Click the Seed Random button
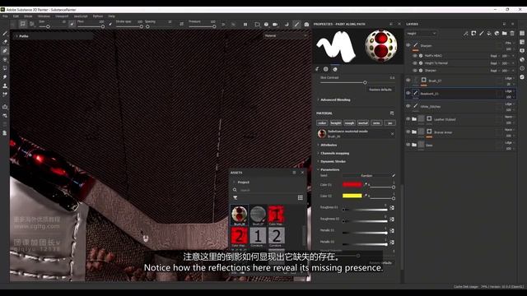 (366, 175)
